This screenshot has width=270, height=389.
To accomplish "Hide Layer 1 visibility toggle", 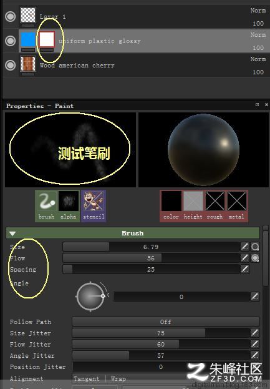I will (x=11, y=17).
